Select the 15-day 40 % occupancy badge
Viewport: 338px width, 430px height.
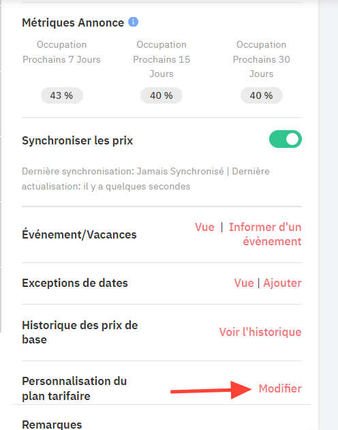click(162, 95)
